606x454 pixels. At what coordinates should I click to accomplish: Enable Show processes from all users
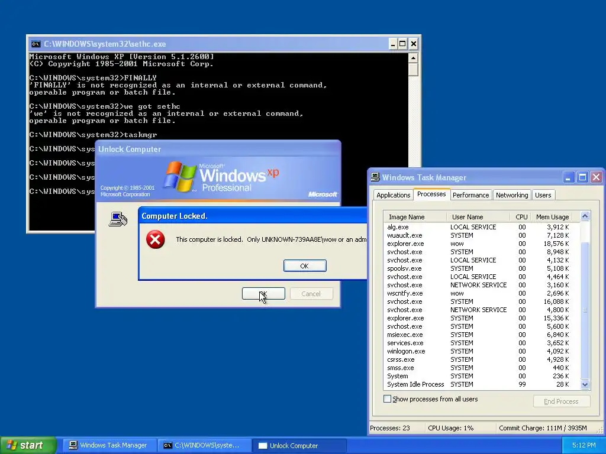(387, 399)
